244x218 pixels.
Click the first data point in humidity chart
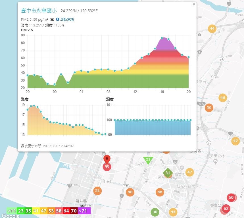tap(115, 120)
